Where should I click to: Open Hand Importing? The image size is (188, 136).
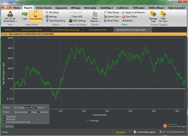pyautogui.click(x=56, y=21)
